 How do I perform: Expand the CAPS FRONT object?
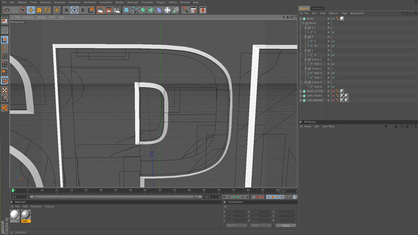click(x=301, y=96)
